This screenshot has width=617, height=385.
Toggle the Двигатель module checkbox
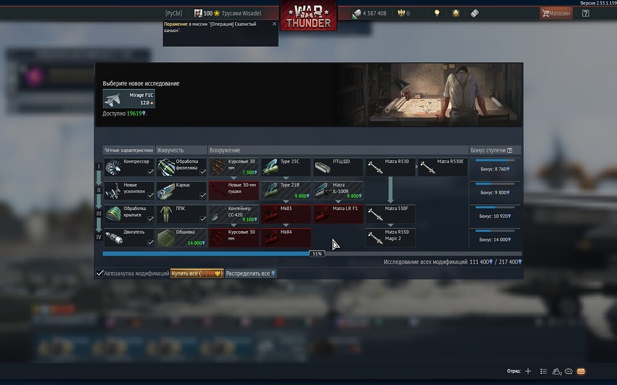point(151,243)
